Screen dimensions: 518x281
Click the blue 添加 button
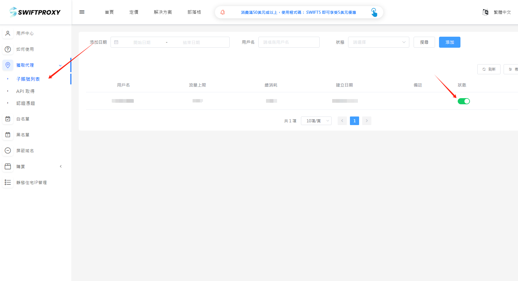[x=449, y=42]
